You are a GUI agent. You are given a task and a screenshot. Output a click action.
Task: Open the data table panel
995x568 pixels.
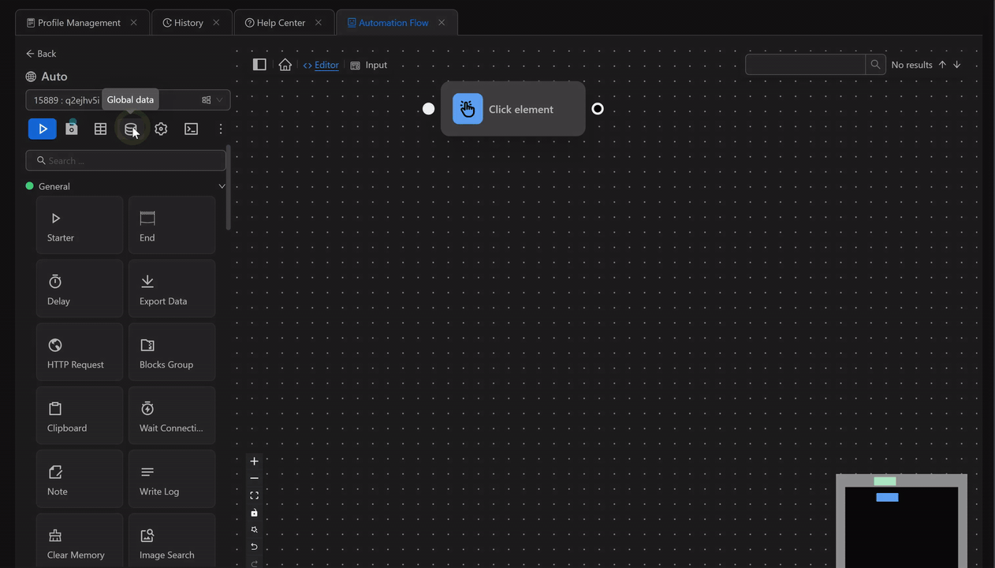tap(100, 128)
